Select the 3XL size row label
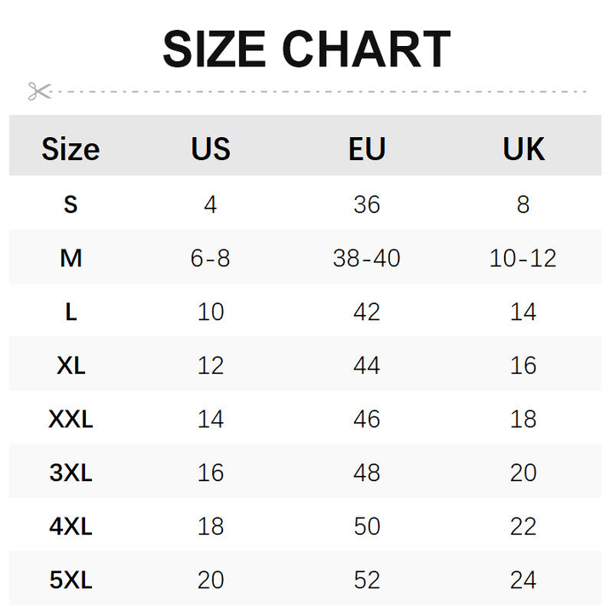Image resolution: width=613 pixels, height=613 pixels. [71, 473]
